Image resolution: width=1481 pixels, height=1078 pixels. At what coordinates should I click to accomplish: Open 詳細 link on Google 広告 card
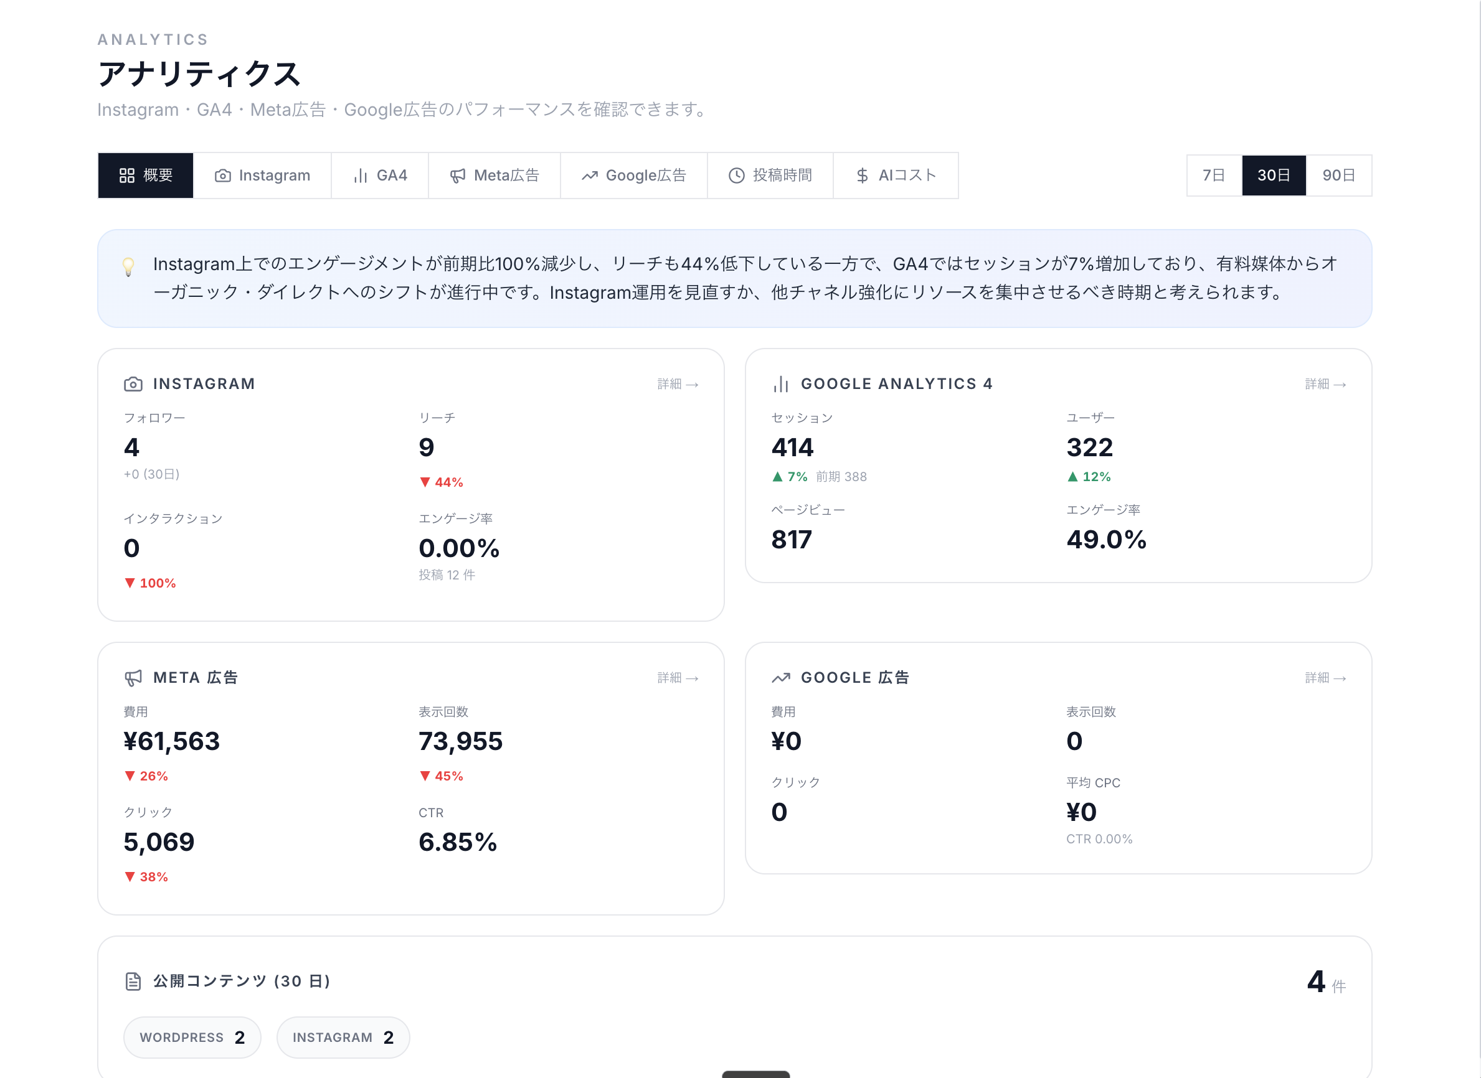coord(1325,678)
